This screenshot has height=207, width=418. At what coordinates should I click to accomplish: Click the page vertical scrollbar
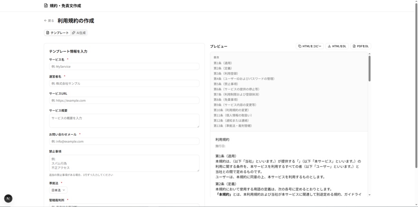click(416, 85)
